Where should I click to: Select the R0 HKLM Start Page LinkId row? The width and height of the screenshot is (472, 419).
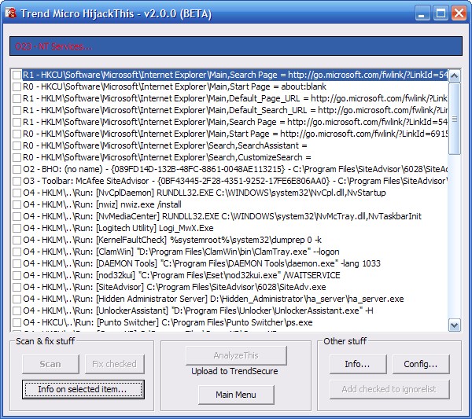(x=235, y=134)
